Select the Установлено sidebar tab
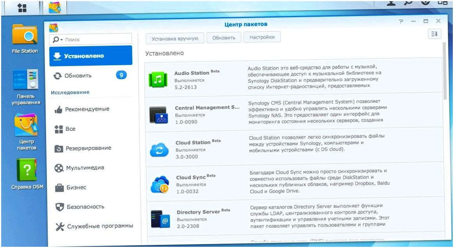This screenshot has height=248, width=454. click(91, 56)
